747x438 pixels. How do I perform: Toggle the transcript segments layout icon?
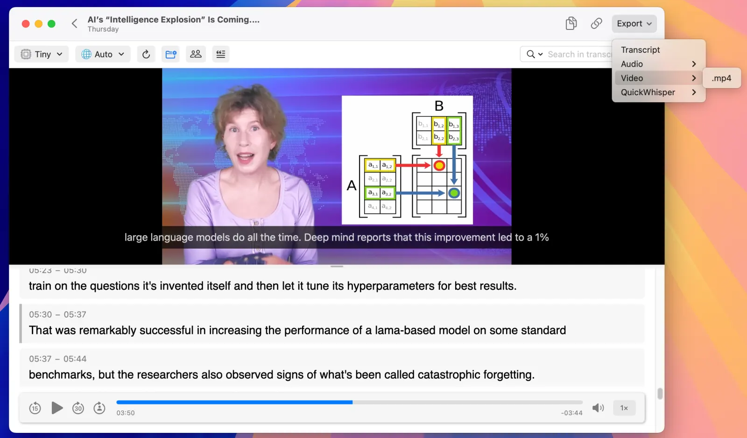point(221,54)
